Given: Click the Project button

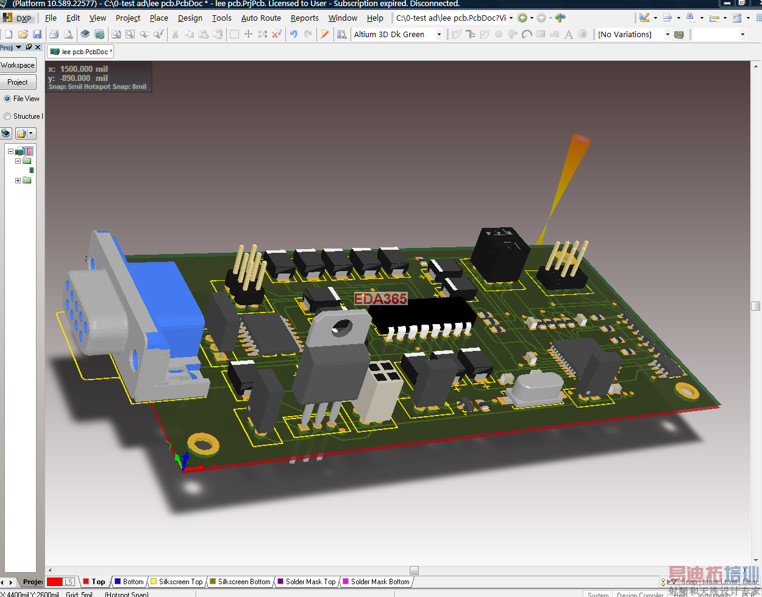Looking at the screenshot, I should point(18,82).
